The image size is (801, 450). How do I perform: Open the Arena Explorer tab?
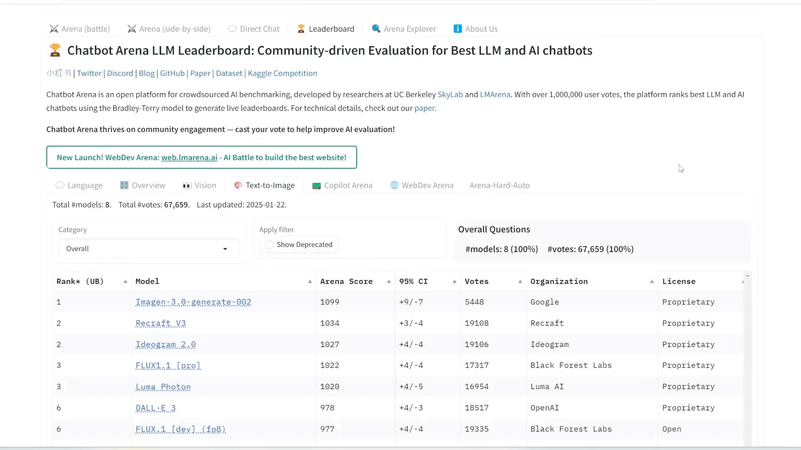(404, 29)
